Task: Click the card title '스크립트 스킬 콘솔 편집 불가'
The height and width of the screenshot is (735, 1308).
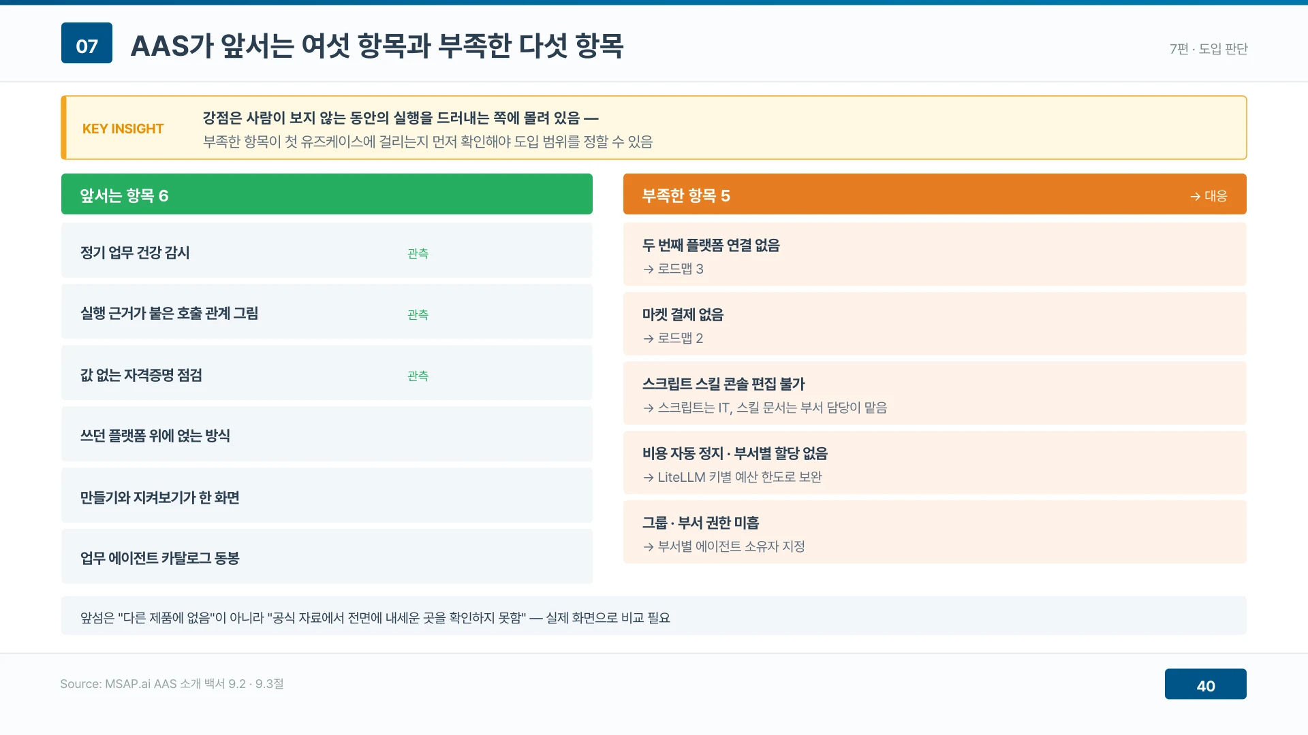Action: point(723,384)
